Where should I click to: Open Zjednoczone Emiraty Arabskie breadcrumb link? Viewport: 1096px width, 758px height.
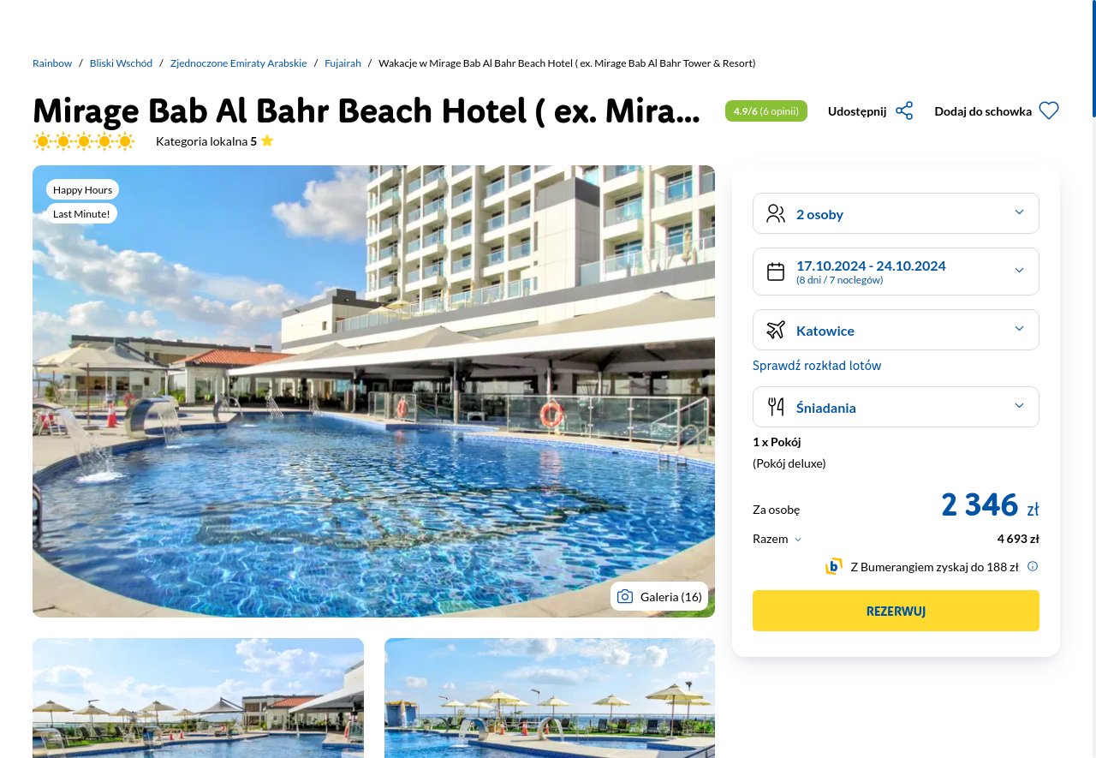tap(238, 63)
